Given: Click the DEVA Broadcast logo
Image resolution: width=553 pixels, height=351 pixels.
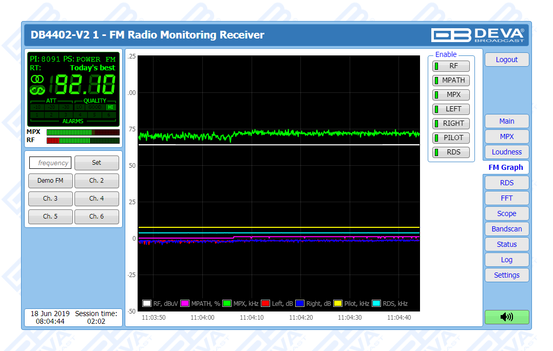Looking at the screenshot, I should (478, 35).
